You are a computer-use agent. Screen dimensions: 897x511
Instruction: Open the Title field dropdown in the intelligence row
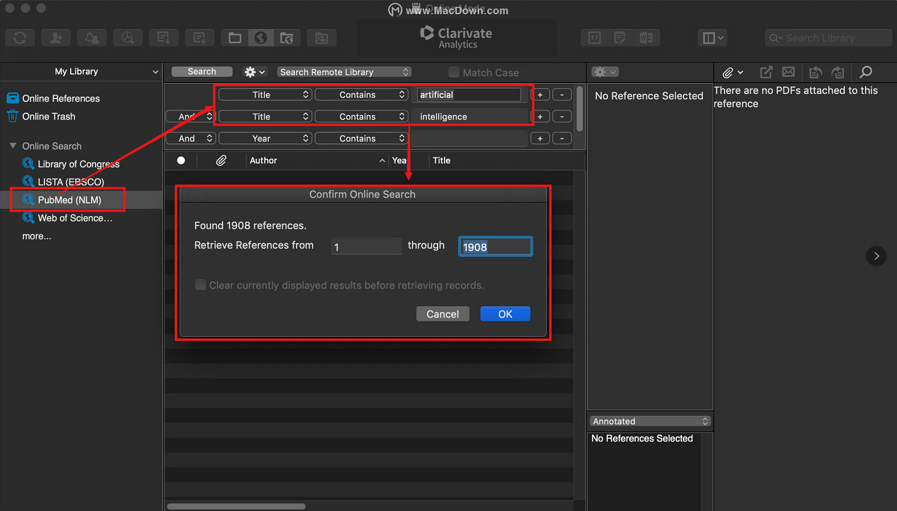coord(265,116)
